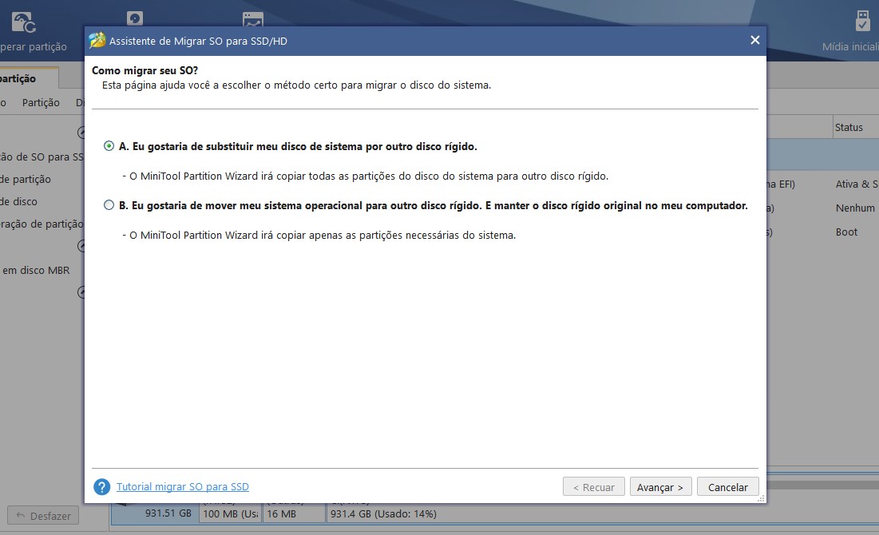Select option A replace system disk
Image resolution: width=879 pixels, height=535 pixels.
click(109, 146)
